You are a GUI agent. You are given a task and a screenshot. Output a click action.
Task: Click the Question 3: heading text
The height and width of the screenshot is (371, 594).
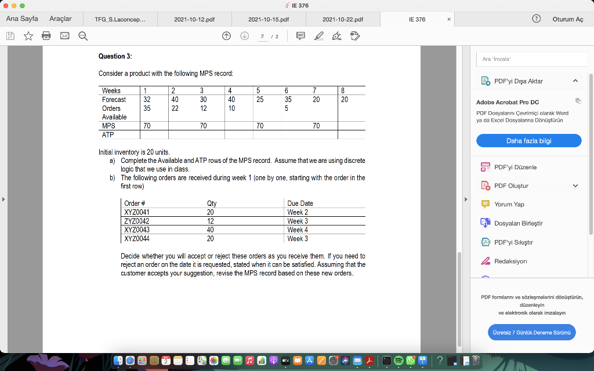[x=115, y=56]
